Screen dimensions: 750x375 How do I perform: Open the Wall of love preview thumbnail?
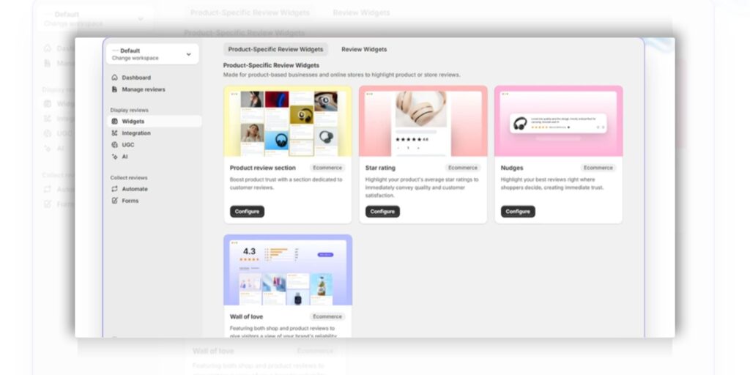tap(287, 270)
